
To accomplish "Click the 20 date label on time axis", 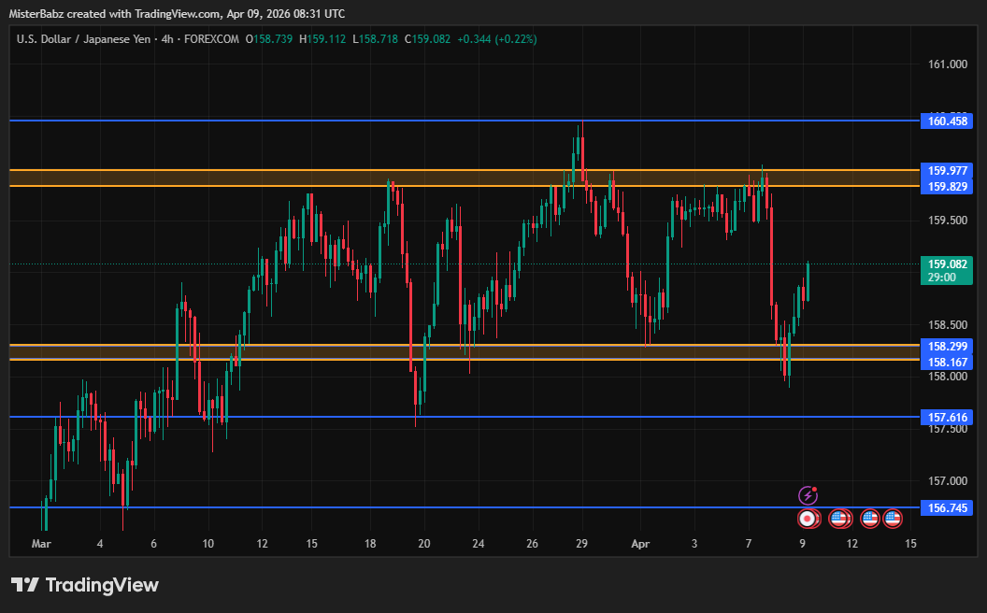I will pyautogui.click(x=424, y=544).
